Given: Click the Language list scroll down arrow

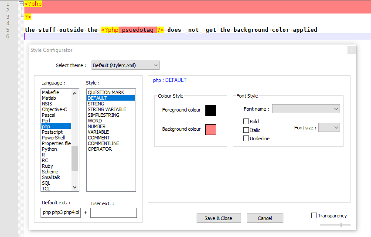Looking at the screenshot, I should tap(75, 187).
